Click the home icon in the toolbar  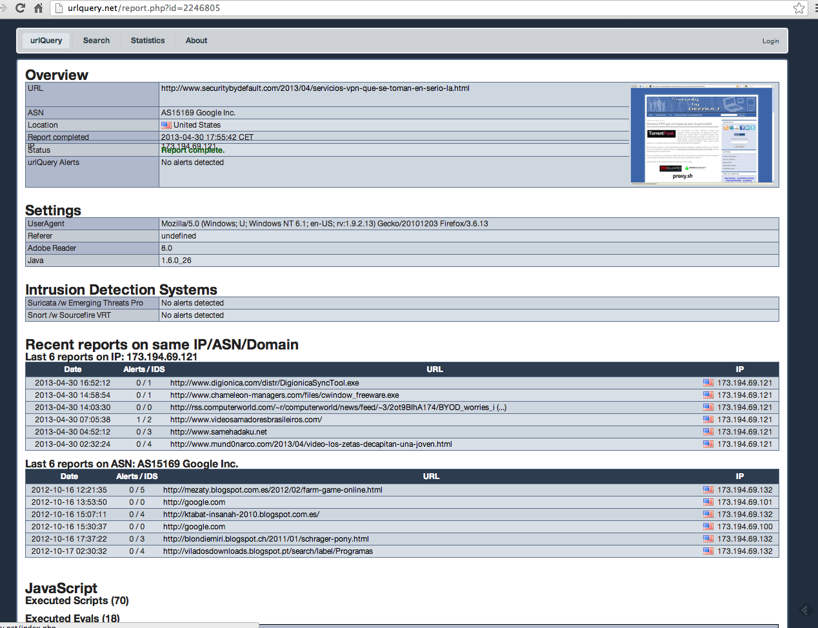click(x=38, y=8)
